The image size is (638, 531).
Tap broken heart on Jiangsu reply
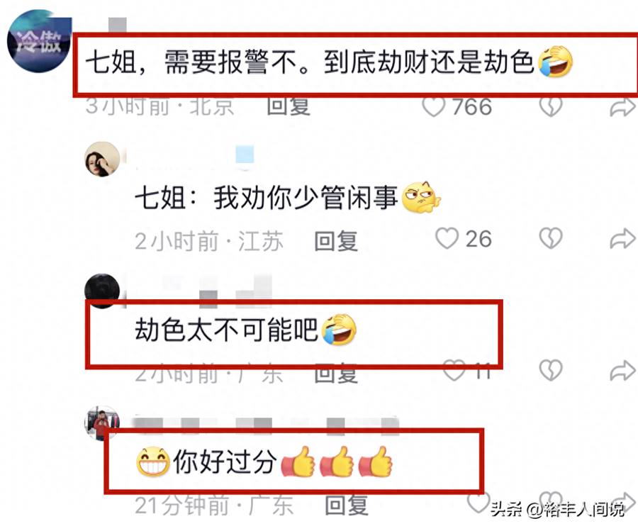[551, 238]
